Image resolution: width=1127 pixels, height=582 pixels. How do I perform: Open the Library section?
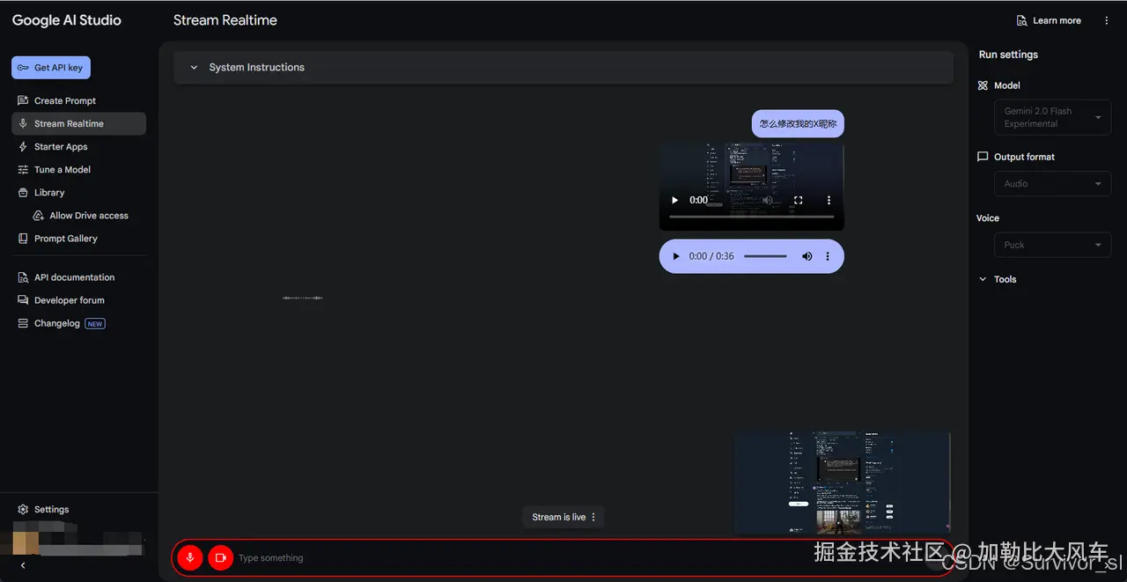tap(49, 193)
